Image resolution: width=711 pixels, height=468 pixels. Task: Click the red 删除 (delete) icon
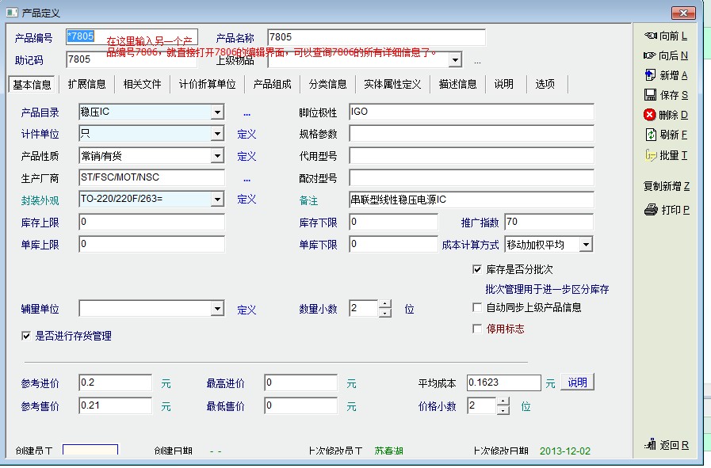[x=650, y=115]
